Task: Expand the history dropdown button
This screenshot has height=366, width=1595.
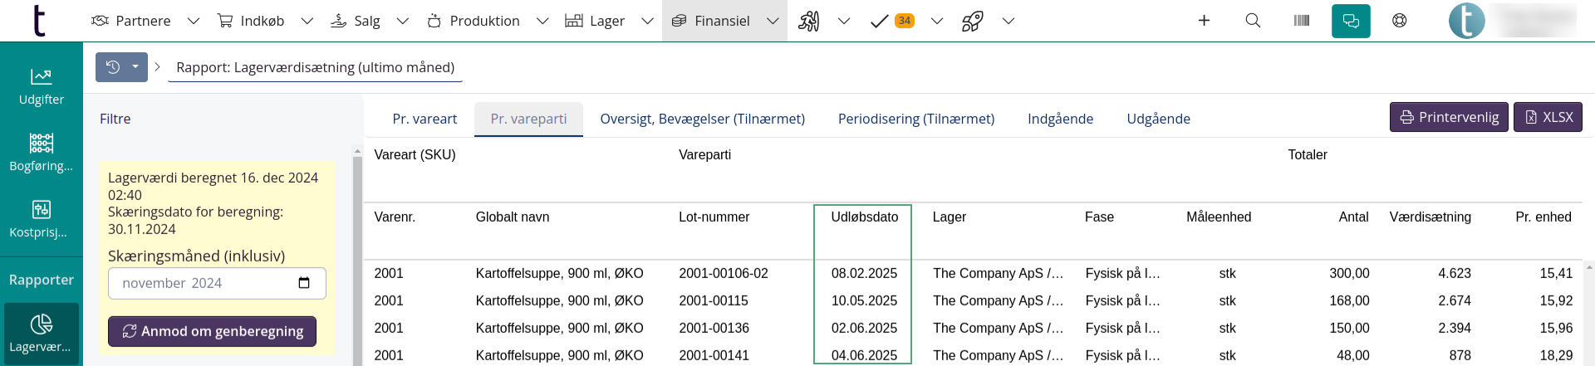Action: point(135,67)
